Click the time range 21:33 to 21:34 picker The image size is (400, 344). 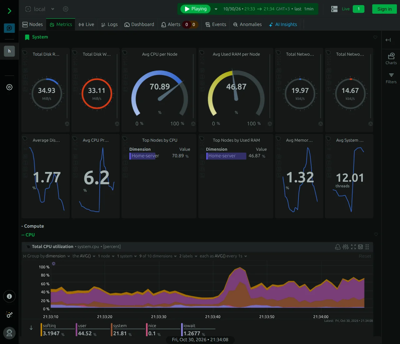pos(268,9)
